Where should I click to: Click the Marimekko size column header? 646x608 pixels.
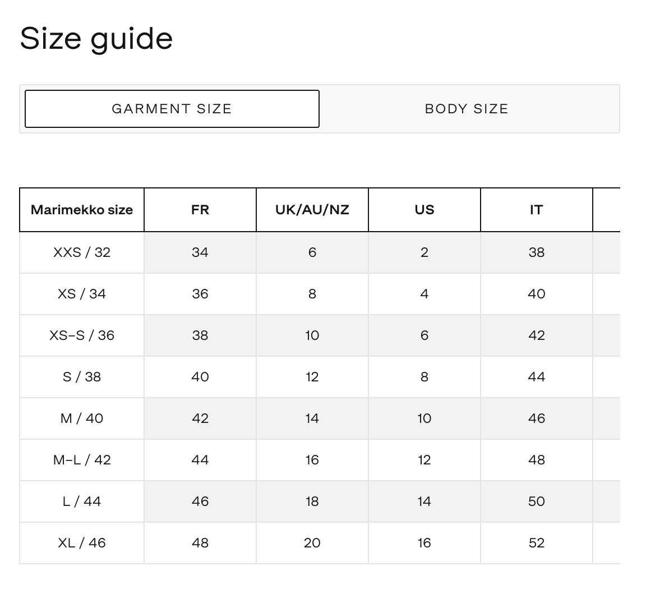pos(82,210)
